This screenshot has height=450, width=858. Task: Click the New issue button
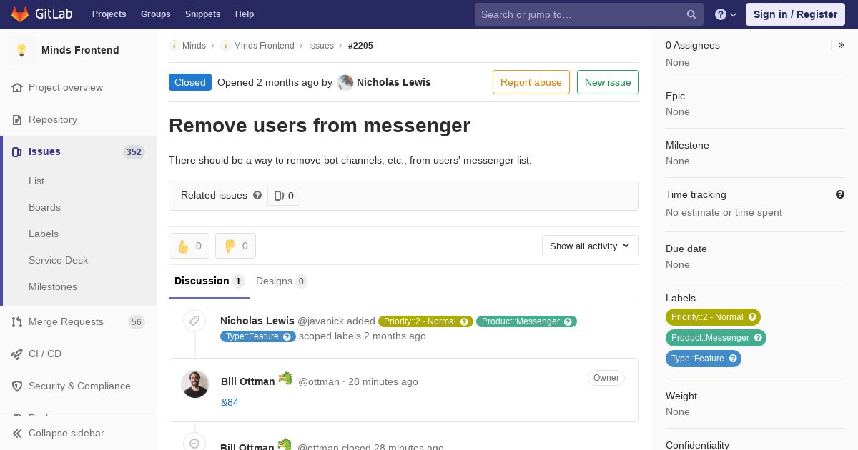point(608,82)
